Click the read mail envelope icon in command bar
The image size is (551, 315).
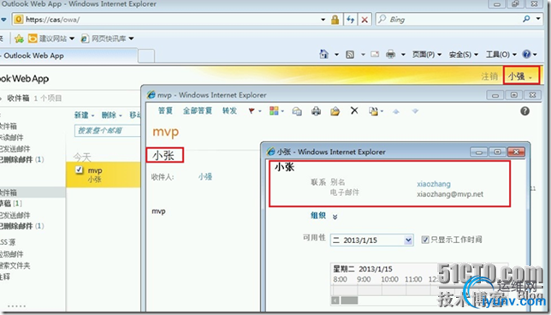(x=375, y=54)
